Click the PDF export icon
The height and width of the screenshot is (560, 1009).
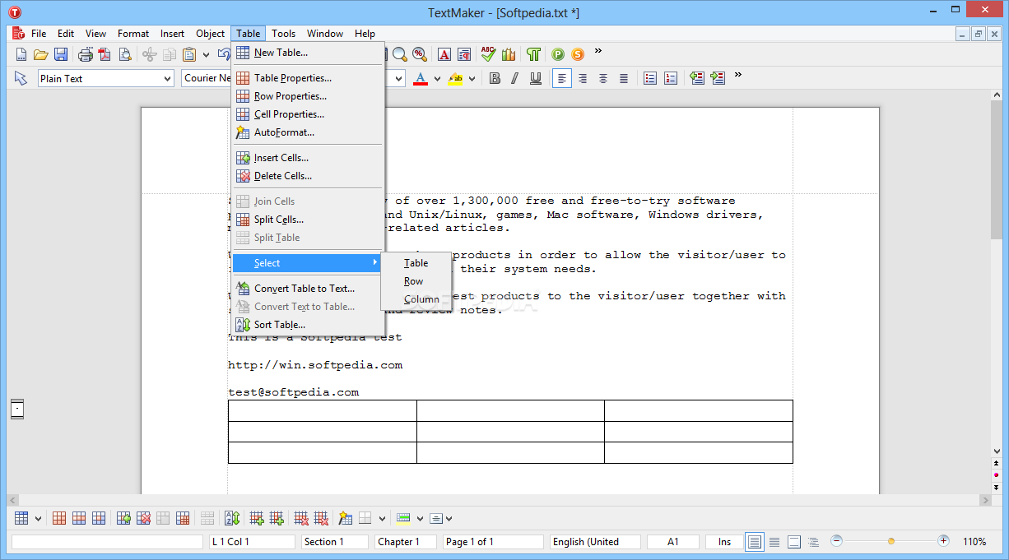105,54
